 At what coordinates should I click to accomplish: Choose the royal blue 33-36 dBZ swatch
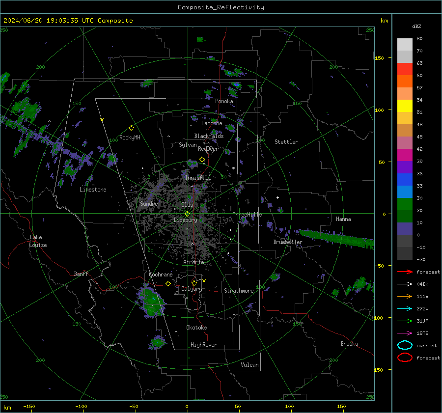405,180
